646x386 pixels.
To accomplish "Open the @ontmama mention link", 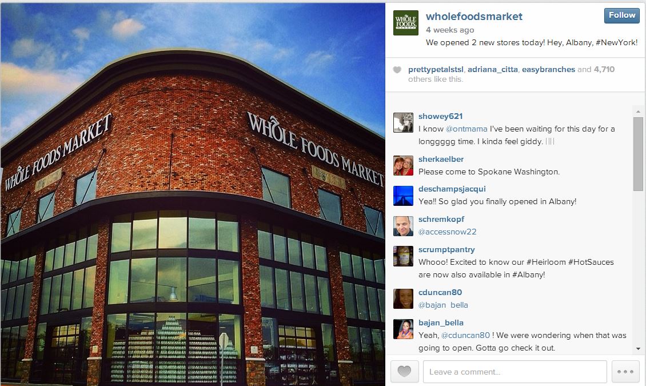I will tap(466, 129).
